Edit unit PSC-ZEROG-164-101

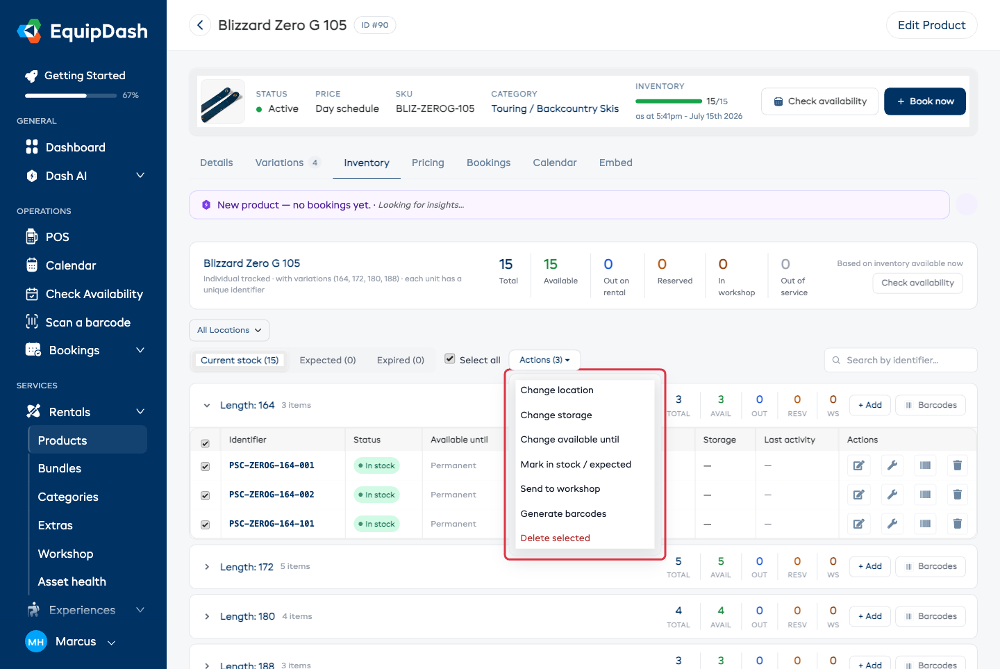[859, 524]
